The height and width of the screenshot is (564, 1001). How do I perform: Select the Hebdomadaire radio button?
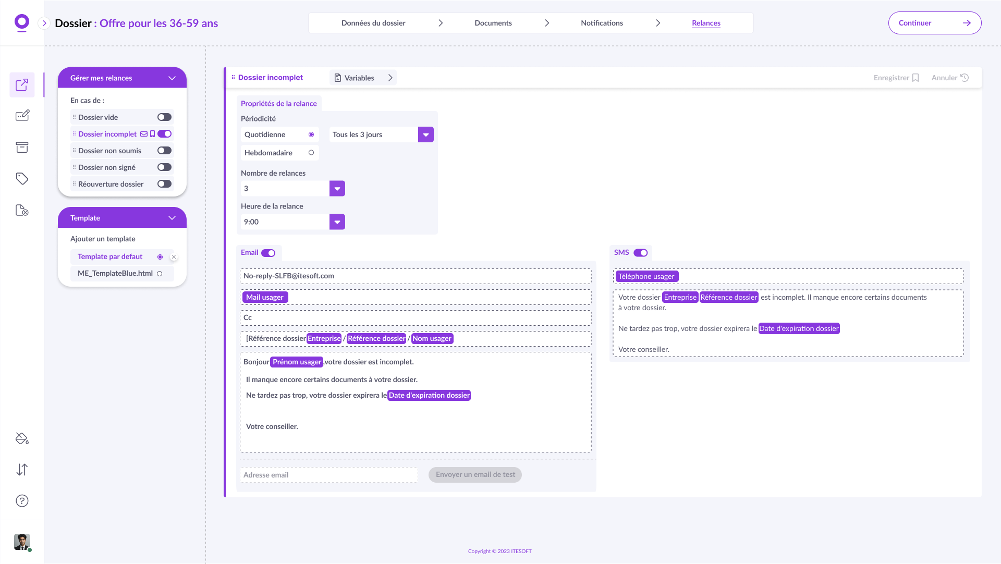point(311,153)
